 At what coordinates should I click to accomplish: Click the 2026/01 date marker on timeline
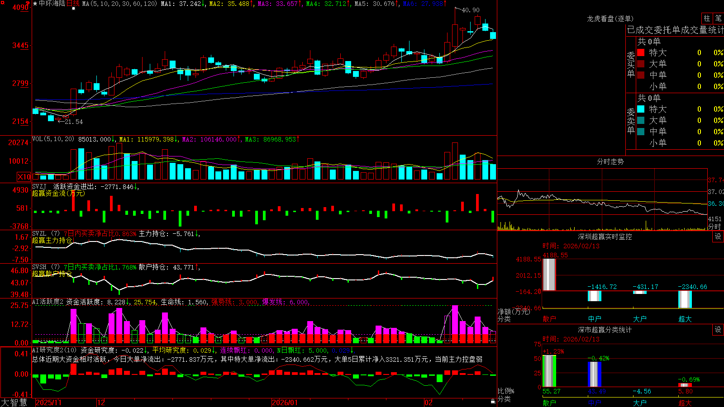coord(285,402)
